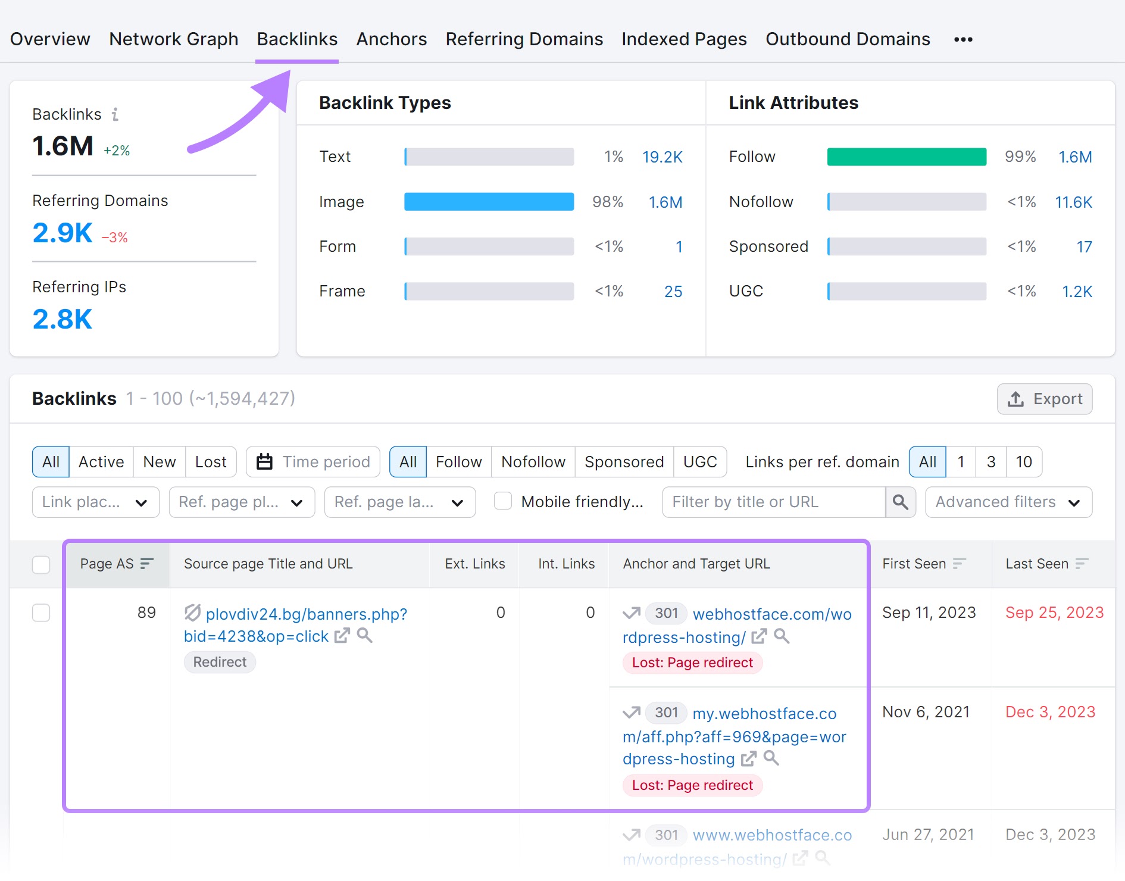
Task: Open the external link icon for plovdiv24.bg URL
Action: (341, 636)
